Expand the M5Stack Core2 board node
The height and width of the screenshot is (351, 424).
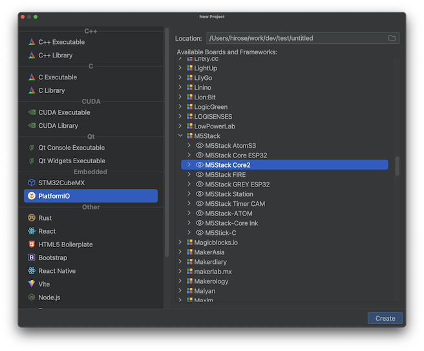(x=189, y=165)
